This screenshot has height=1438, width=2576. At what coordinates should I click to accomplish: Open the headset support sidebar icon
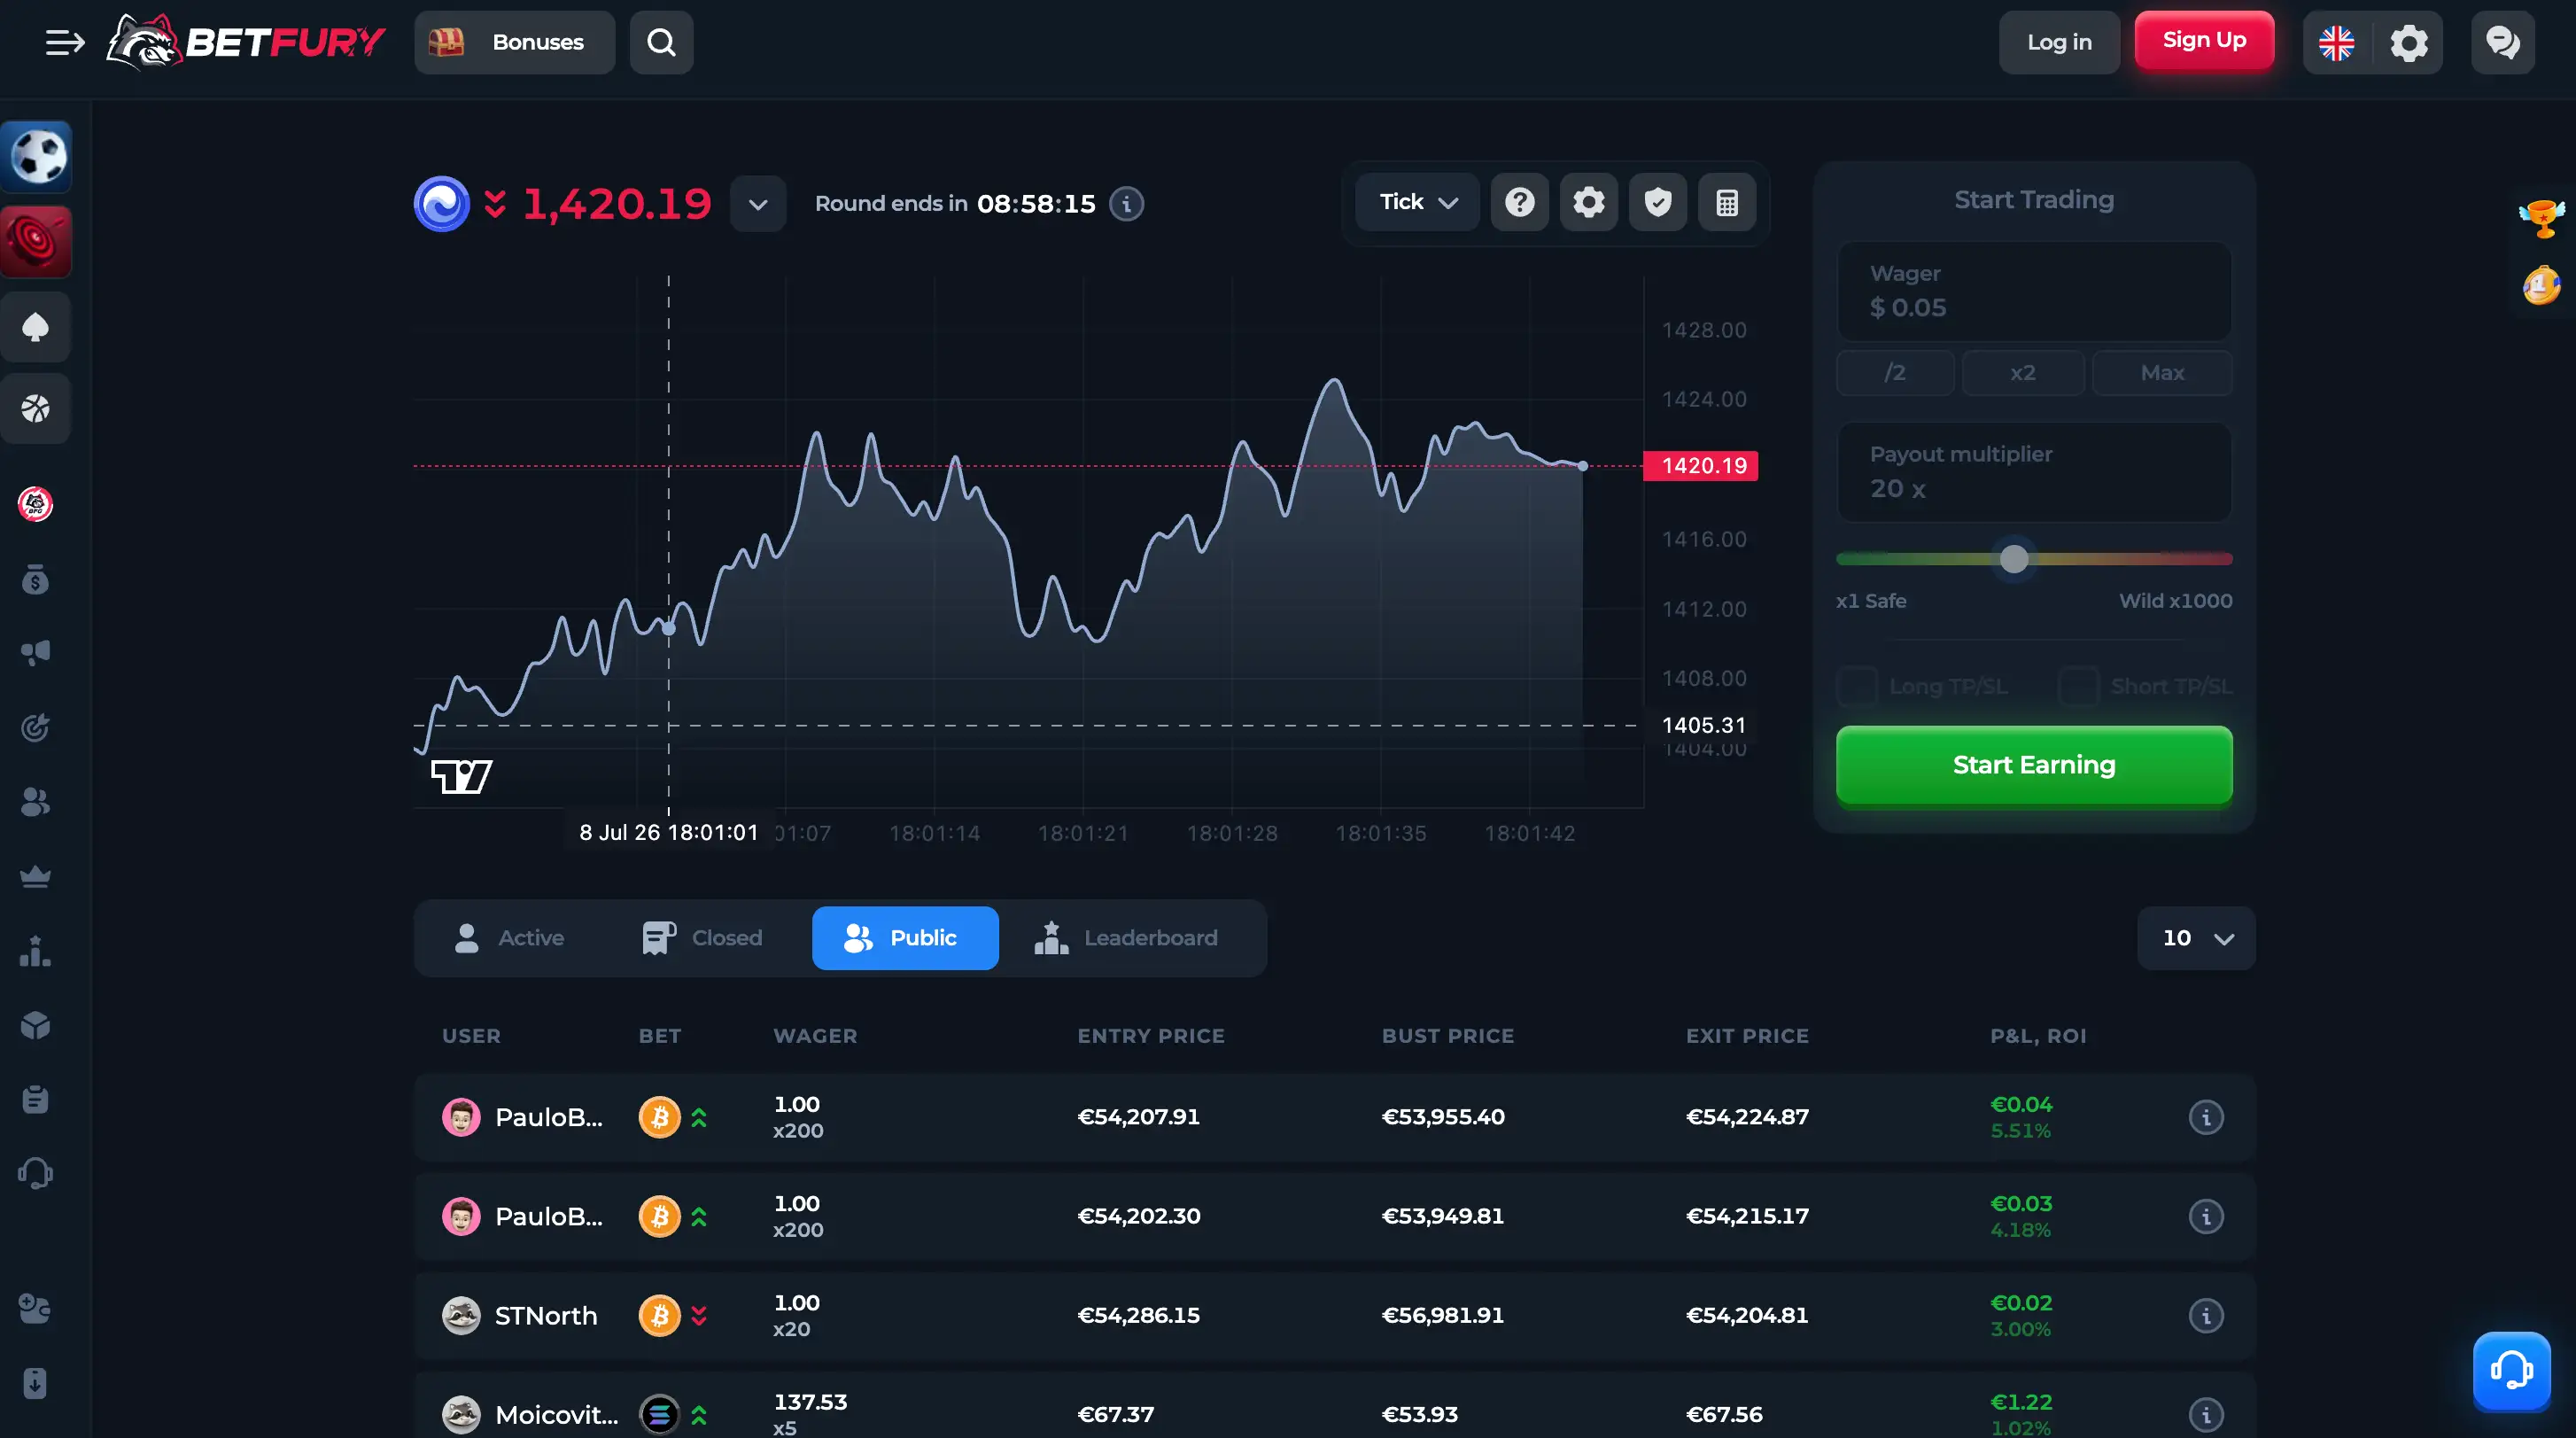[x=36, y=1173]
